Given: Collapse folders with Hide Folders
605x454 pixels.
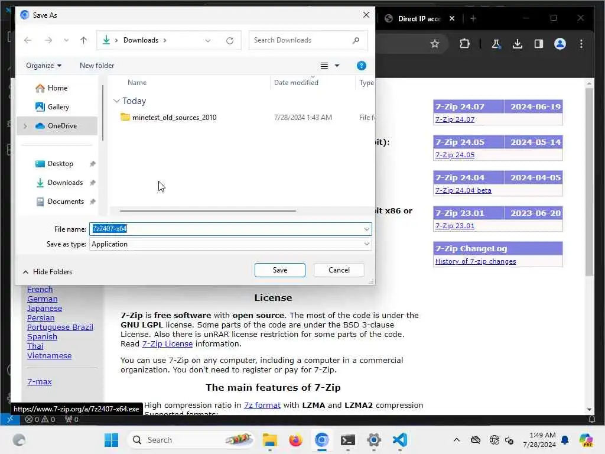Looking at the screenshot, I should tap(47, 272).
